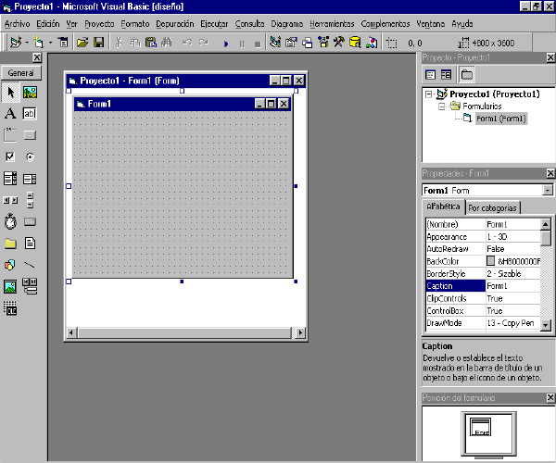
Task: Select the Caption property row
Action: point(483,286)
